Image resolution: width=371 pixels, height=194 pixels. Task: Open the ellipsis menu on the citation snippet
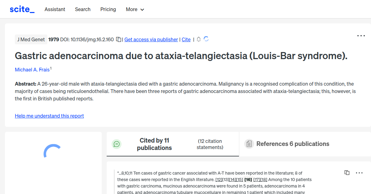359,173
